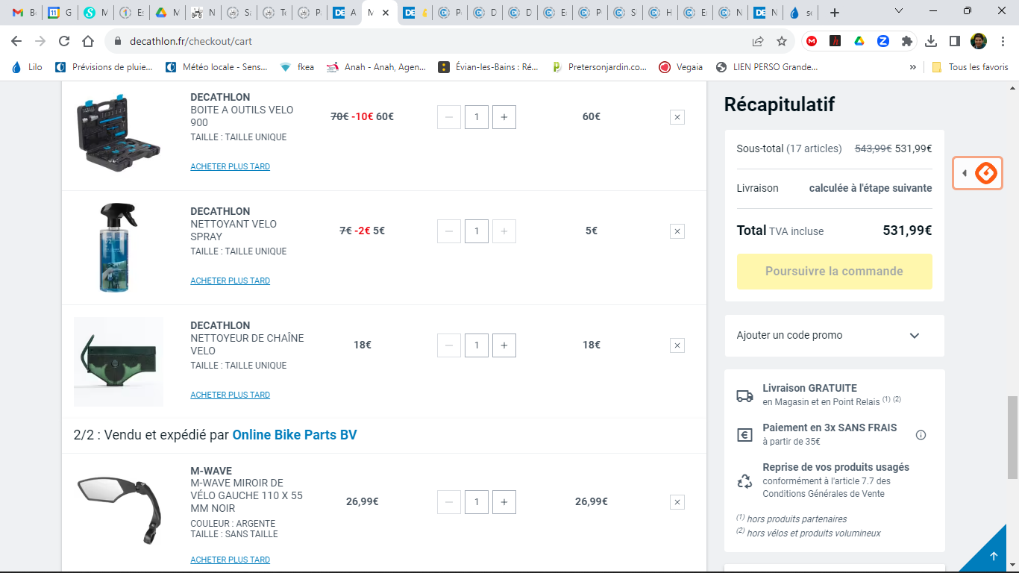This screenshot has width=1019, height=573.
Task: Click Acheter plus tard for Nettoyant Velo Spray
Action: pos(230,281)
